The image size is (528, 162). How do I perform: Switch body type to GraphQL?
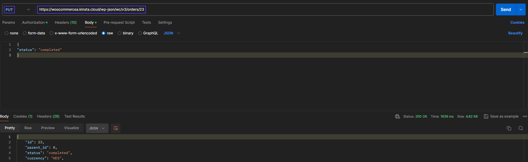tap(140, 33)
